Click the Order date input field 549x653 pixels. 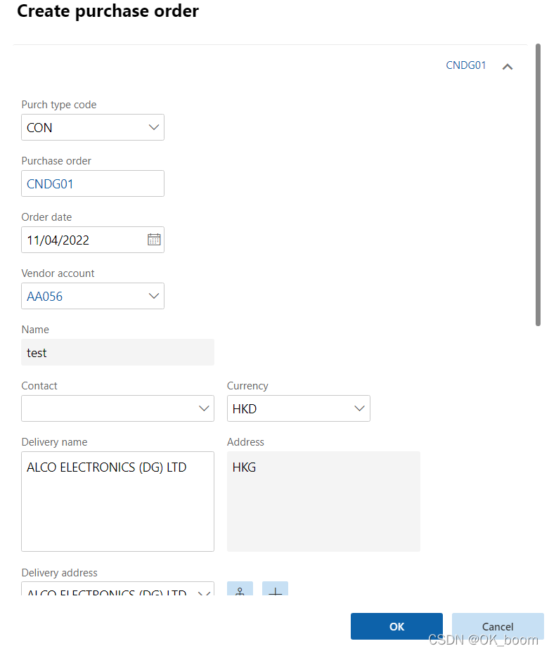pos(93,240)
